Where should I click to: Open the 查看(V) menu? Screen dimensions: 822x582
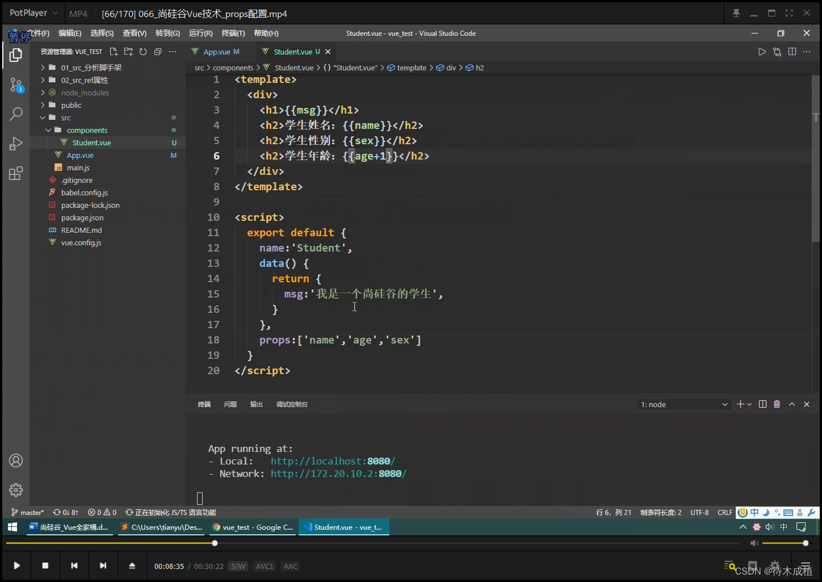click(x=135, y=34)
